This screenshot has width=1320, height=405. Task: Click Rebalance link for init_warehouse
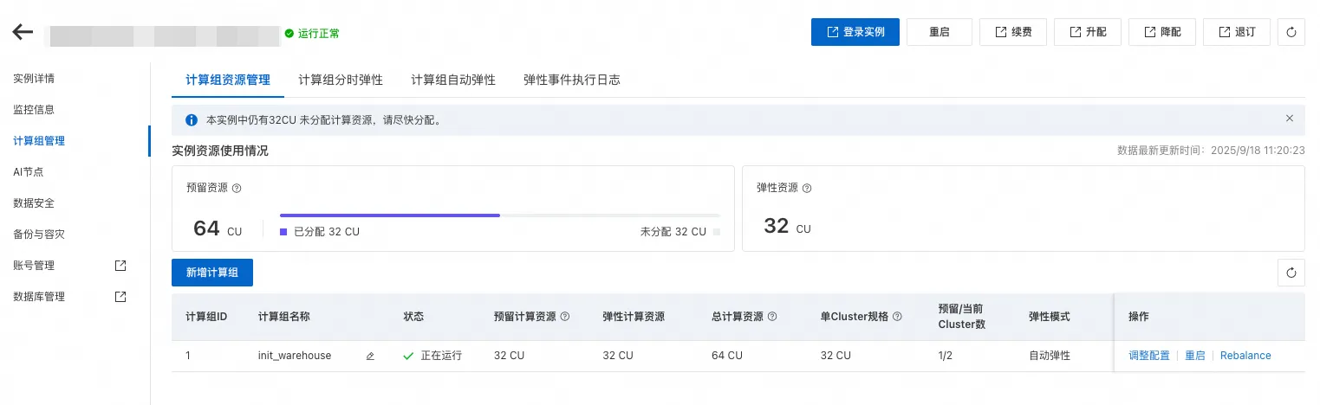pyautogui.click(x=1245, y=356)
